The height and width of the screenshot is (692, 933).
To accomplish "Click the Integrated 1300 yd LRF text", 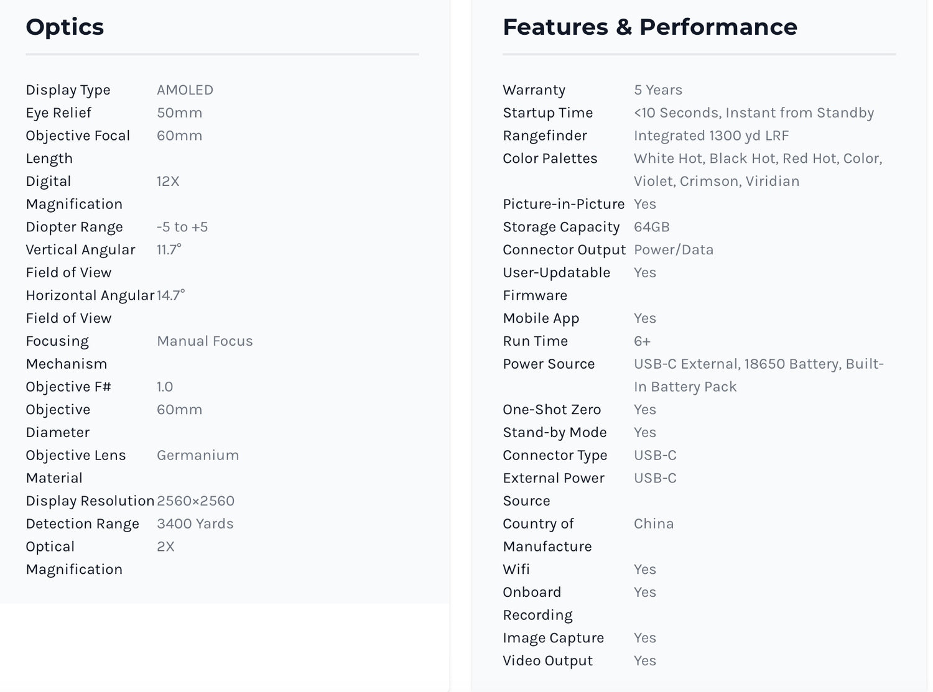I will tap(712, 136).
